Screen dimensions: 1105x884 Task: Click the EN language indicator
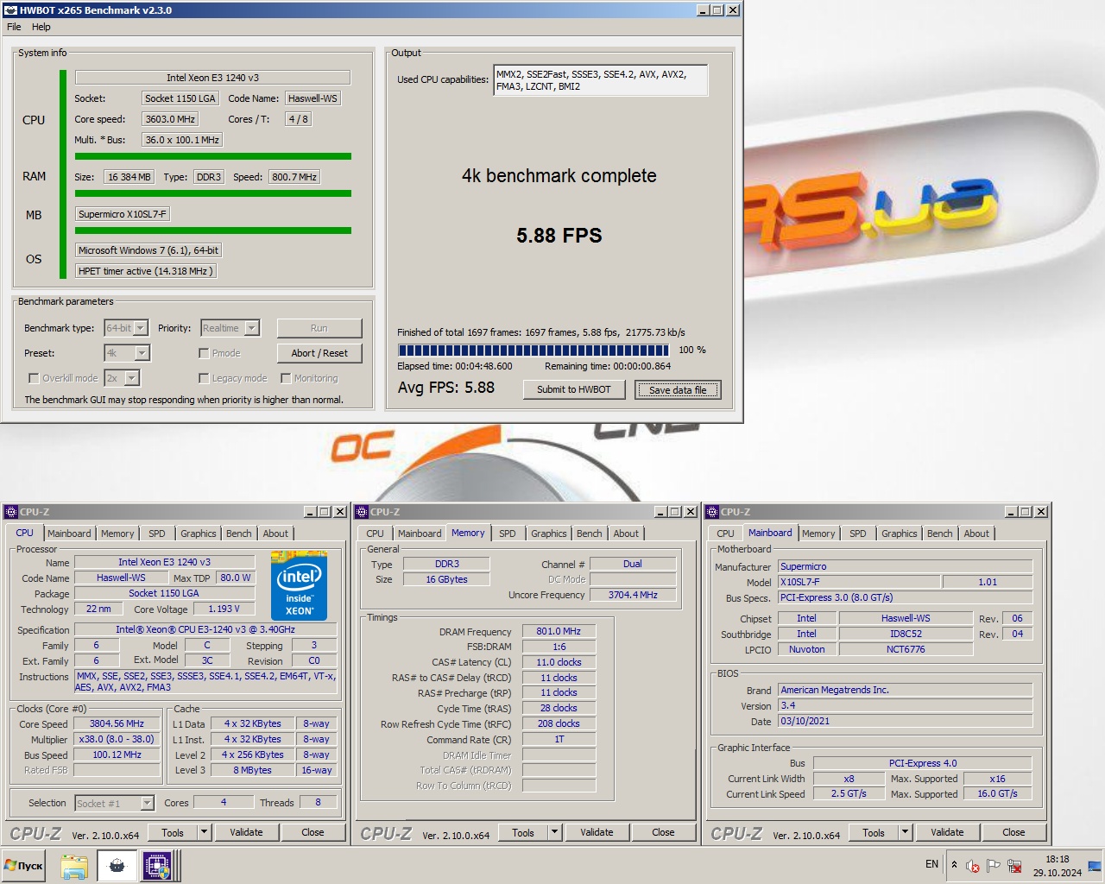pos(931,864)
